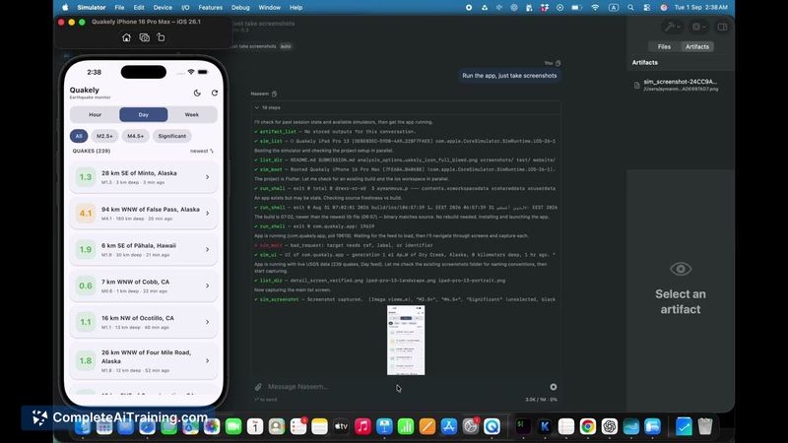The image size is (788, 443).
Task: Open chevron for Cobb, CA quake
Action: [x=207, y=285]
